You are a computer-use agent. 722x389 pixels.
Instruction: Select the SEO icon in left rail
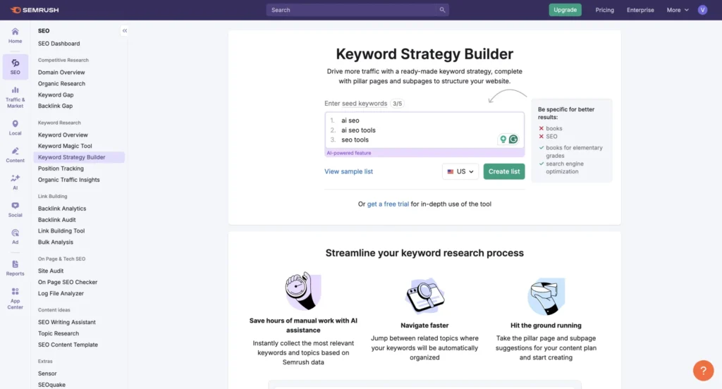(16, 67)
